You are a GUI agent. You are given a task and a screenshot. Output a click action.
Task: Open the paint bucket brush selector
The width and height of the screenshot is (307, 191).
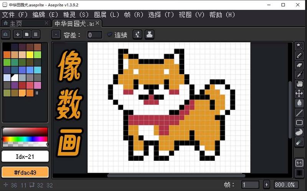pos(56,35)
